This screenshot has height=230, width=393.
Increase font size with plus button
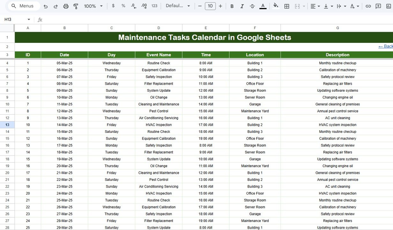(x=220, y=6)
